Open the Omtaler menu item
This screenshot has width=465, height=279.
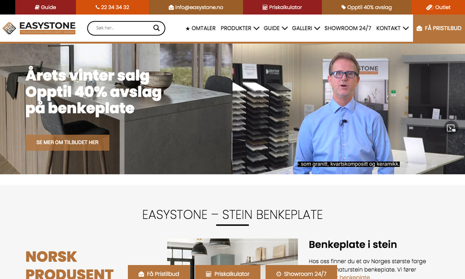pos(200,28)
